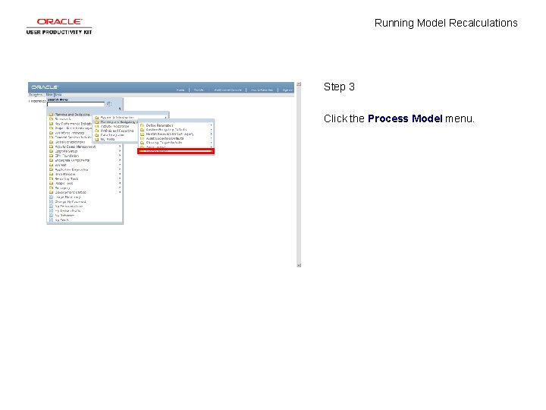Expand the Development Utilities submenu arrow
Viewport: 546px width, 410px height.
(x=120, y=192)
